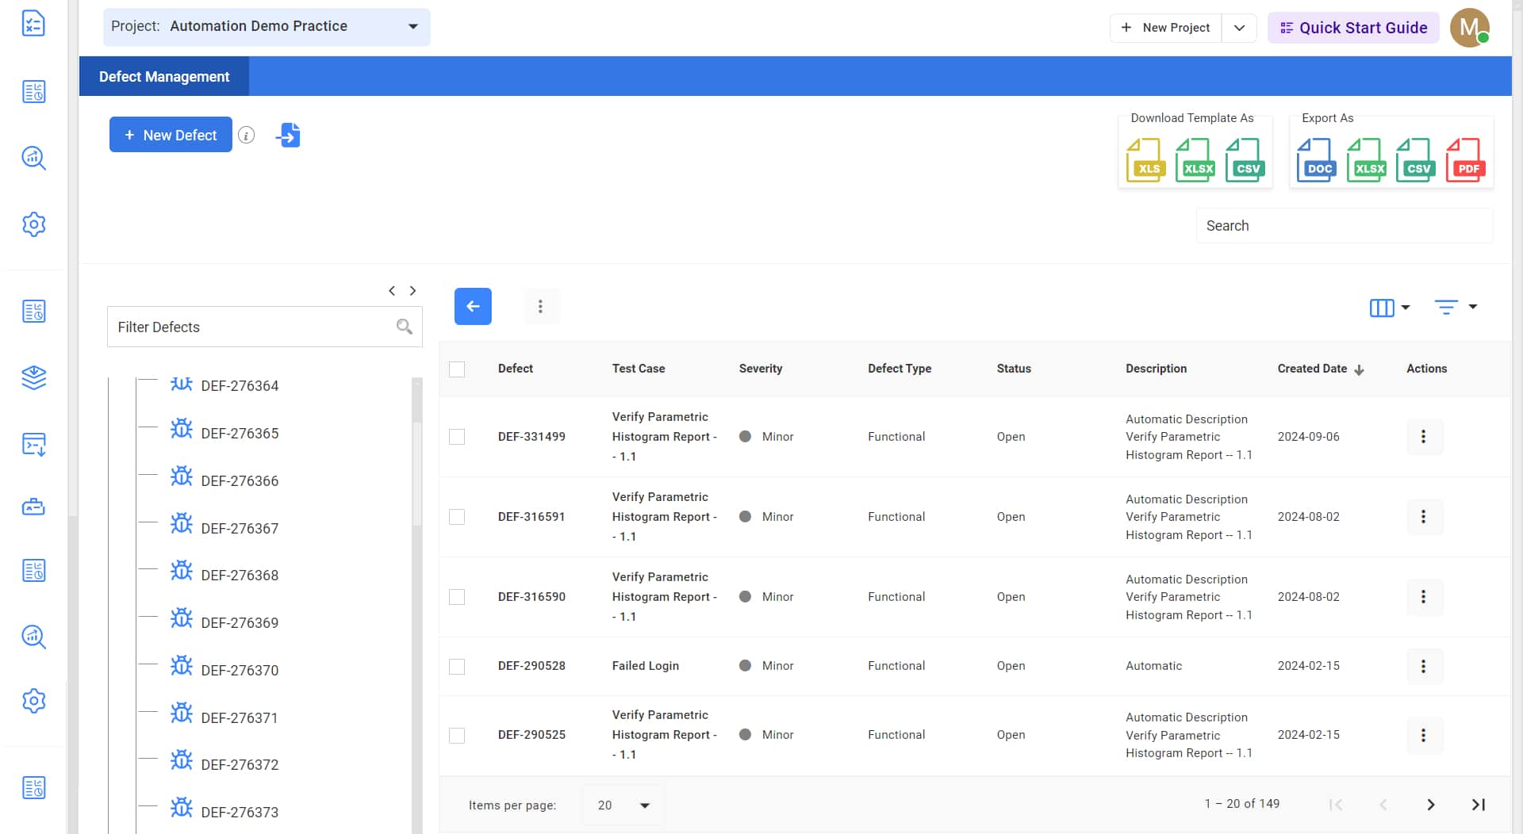The height and width of the screenshot is (834, 1523).
Task: Open actions menu for DEF-331499
Action: point(1423,437)
